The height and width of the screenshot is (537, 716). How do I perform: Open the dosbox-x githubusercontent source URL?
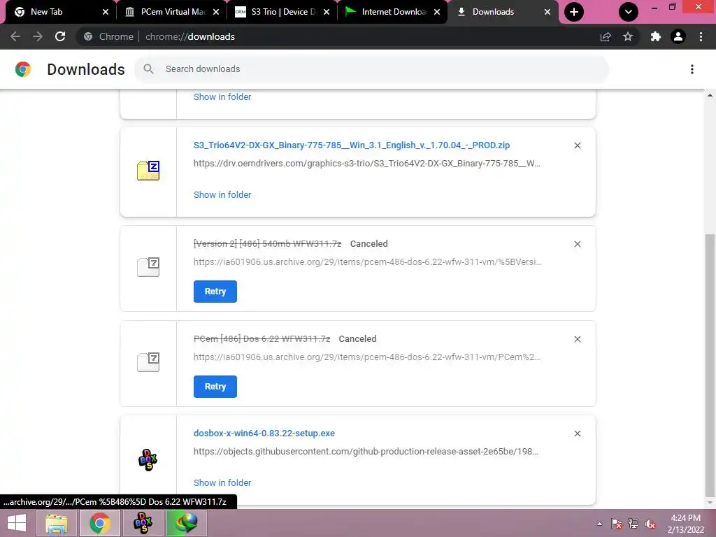coord(366,452)
